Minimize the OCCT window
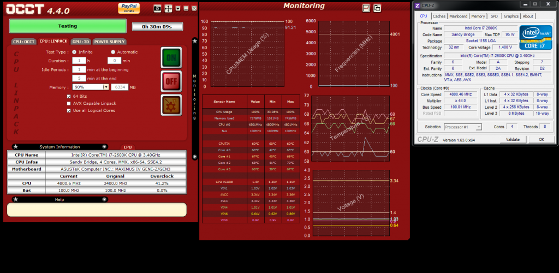This screenshot has height=273, width=559. point(187,8)
